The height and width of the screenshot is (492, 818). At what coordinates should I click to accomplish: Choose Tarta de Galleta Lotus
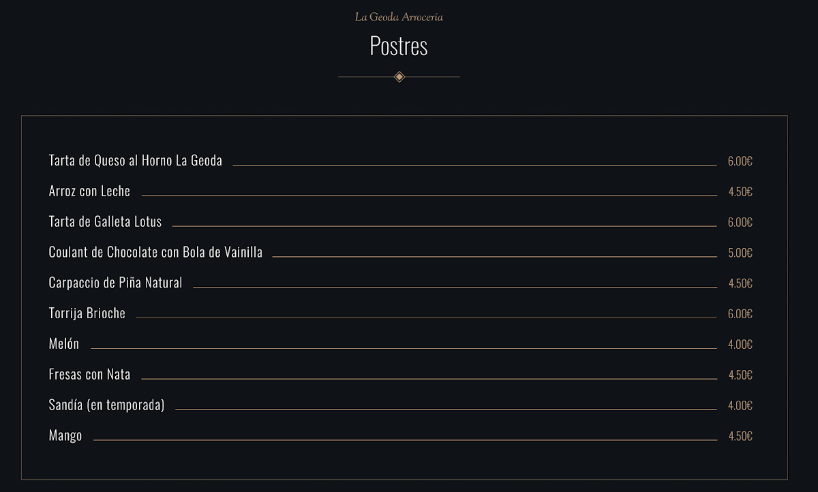pyautogui.click(x=106, y=221)
